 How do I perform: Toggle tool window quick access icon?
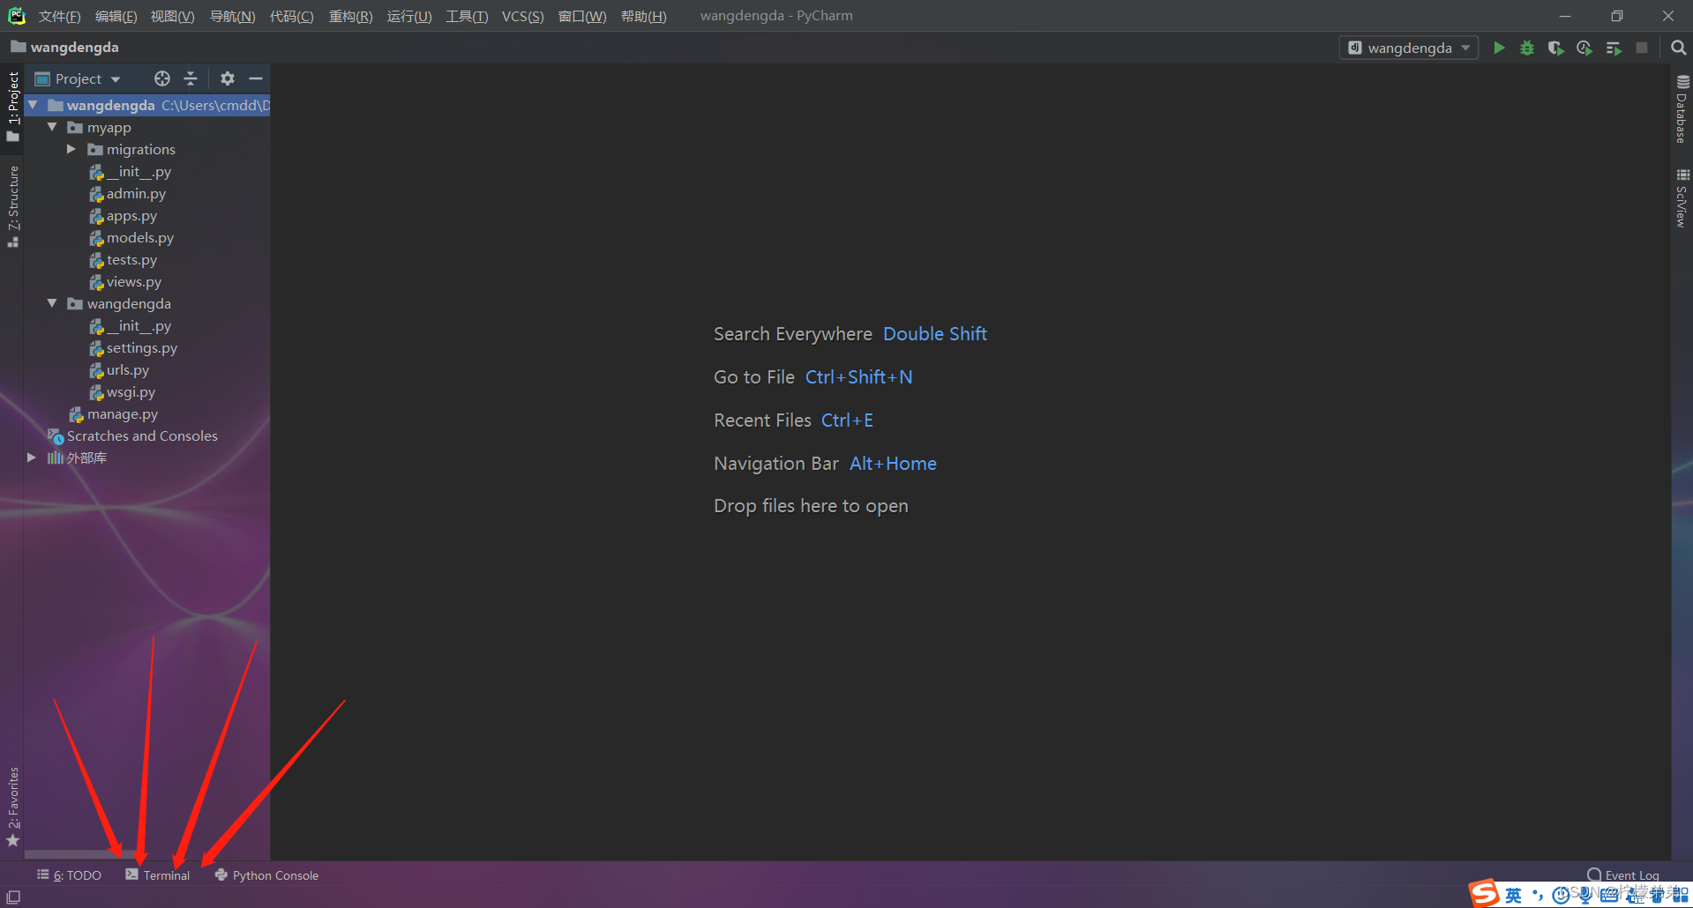click(x=13, y=897)
